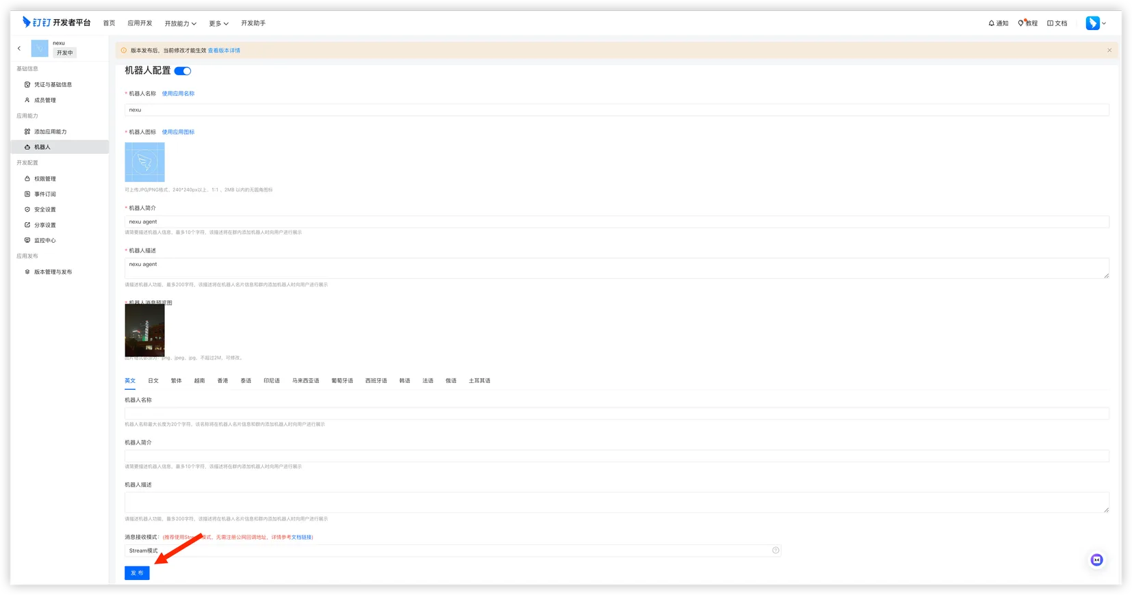The image size is (1132, 595).
Task: Switch to the 泰语 language tab
Action: tap(246, 381)
